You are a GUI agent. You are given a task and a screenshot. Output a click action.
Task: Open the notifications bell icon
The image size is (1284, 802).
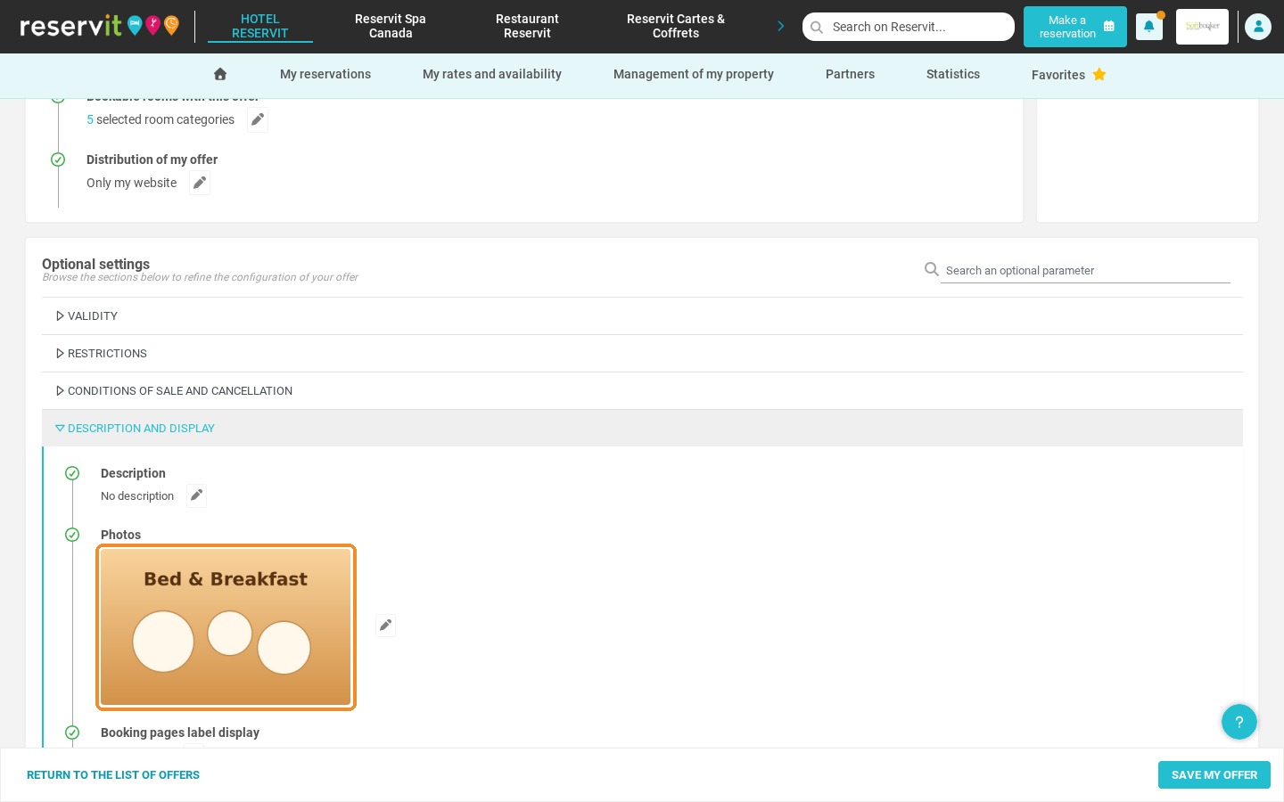1148,27
